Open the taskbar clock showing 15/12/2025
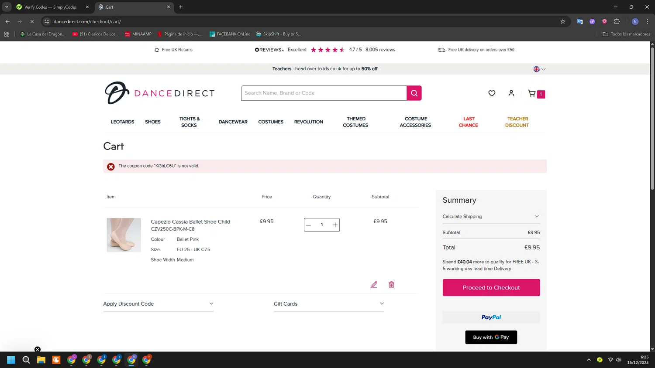Viewport: 655px width, 368px height. 638,360
